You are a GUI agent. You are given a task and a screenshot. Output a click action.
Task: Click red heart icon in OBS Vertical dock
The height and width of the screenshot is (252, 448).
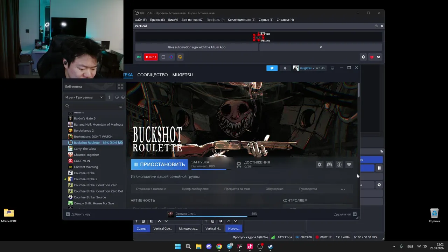click(372, 57)
